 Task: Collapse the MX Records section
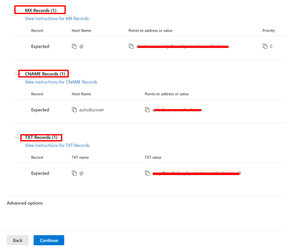coord(17,10)
